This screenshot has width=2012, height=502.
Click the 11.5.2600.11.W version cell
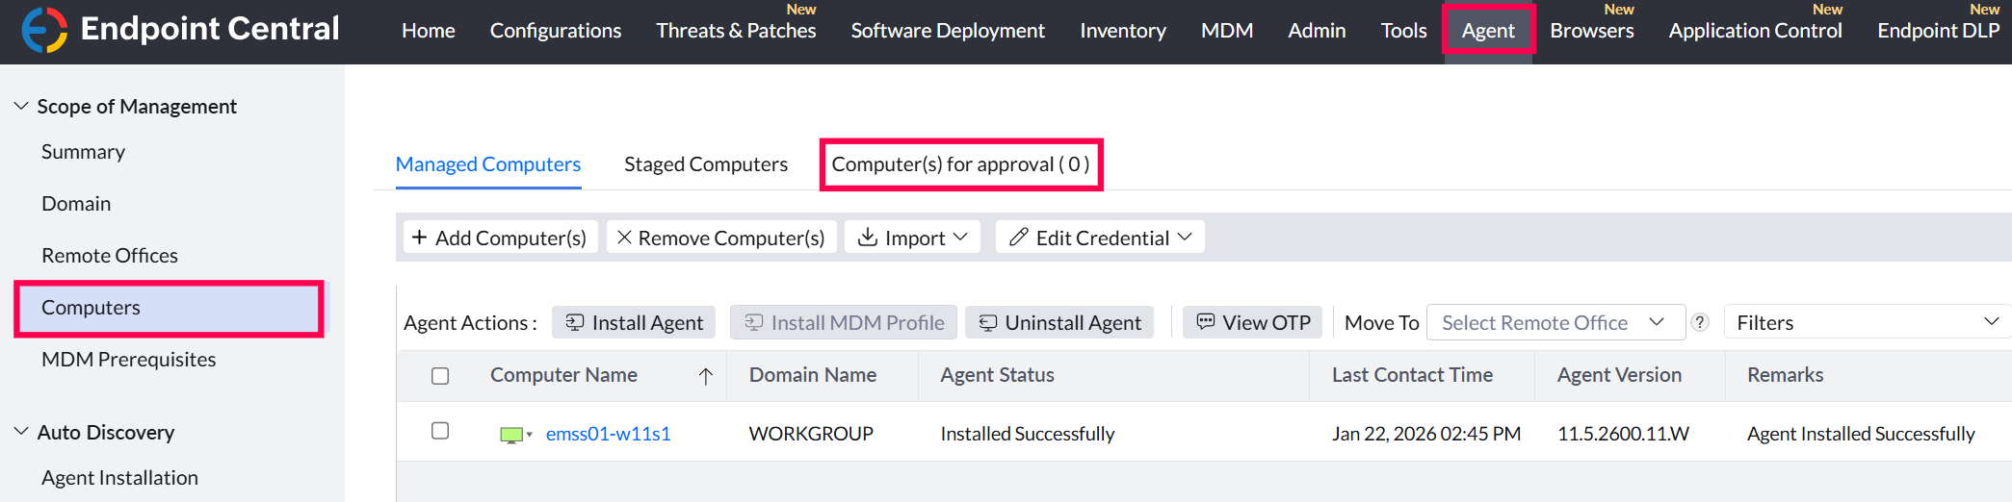pos(1623,434)
